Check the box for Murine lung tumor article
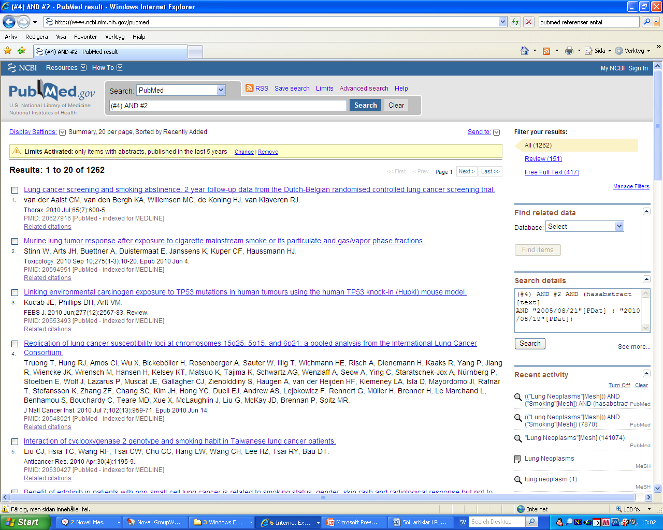Screen dimensions: 663x530 click(x=15, y=242)
